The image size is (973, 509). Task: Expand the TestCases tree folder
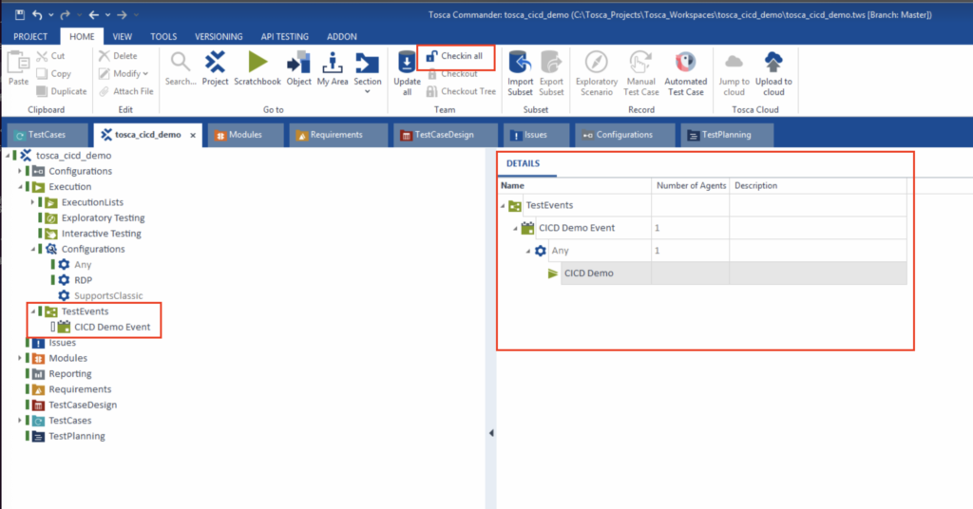[20, 421]
